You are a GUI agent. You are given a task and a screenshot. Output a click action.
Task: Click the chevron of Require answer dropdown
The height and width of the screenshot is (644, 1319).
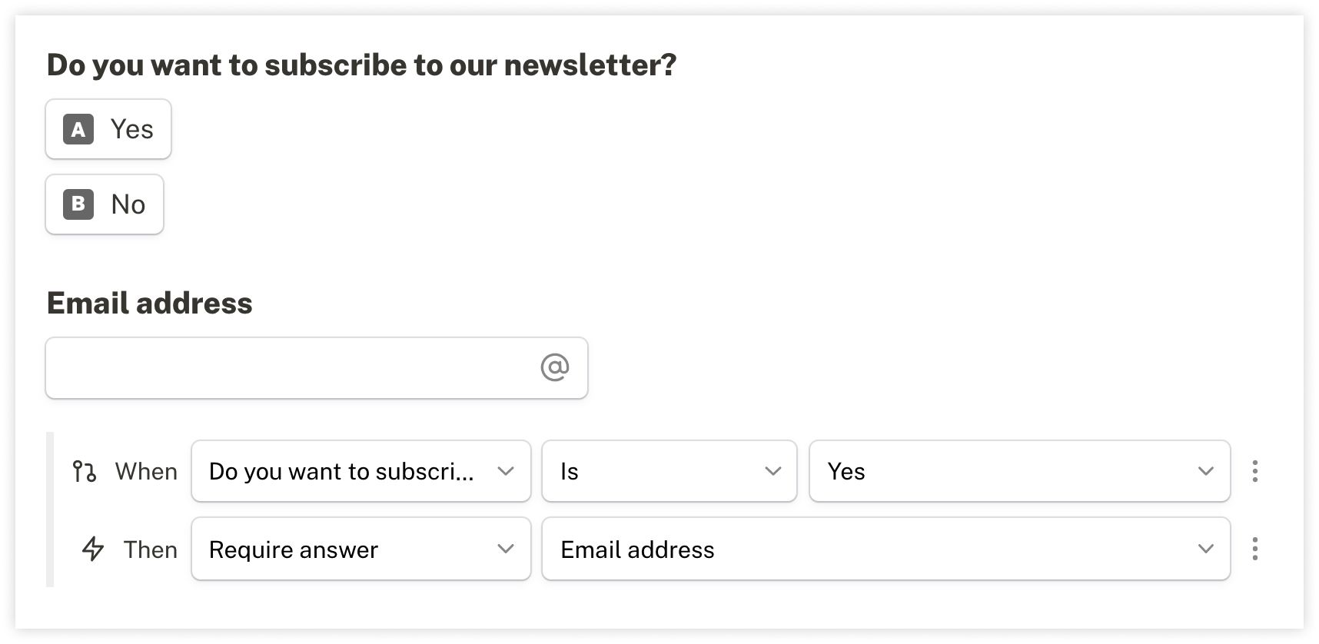506,549
